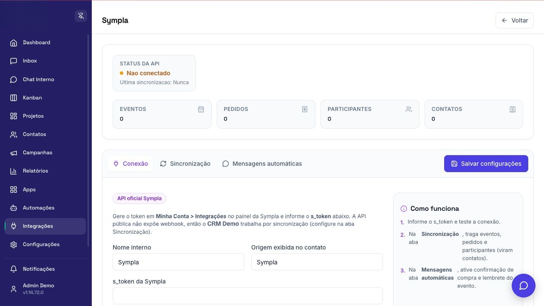The height and width of the screenshot is (306, 544).
Task: Click the people icon in Participantes card
Action: tap(409, 109)
